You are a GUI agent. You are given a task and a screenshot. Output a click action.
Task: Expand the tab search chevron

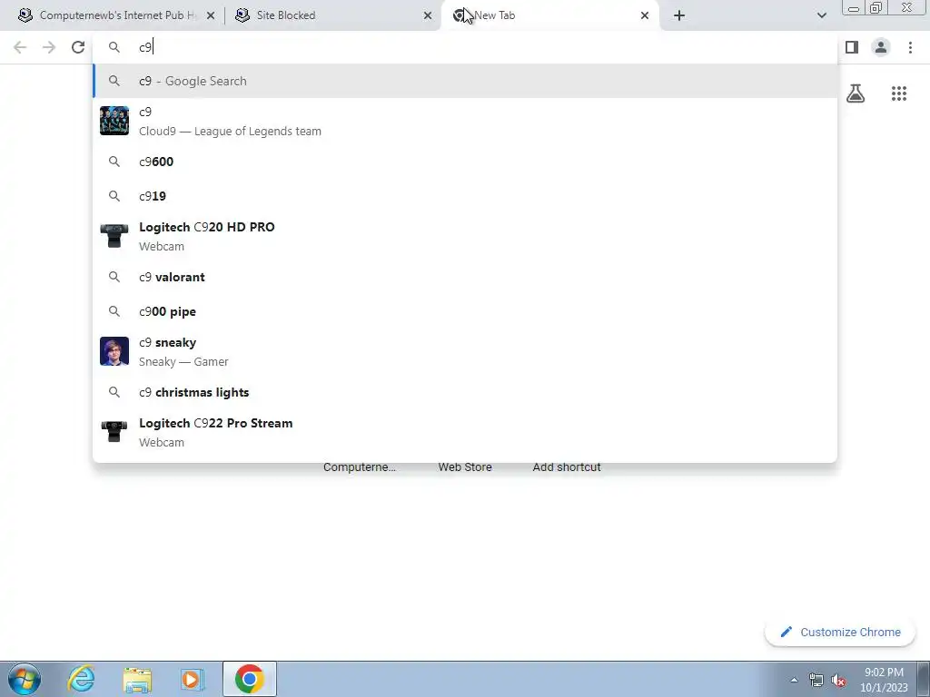(821, 15)
